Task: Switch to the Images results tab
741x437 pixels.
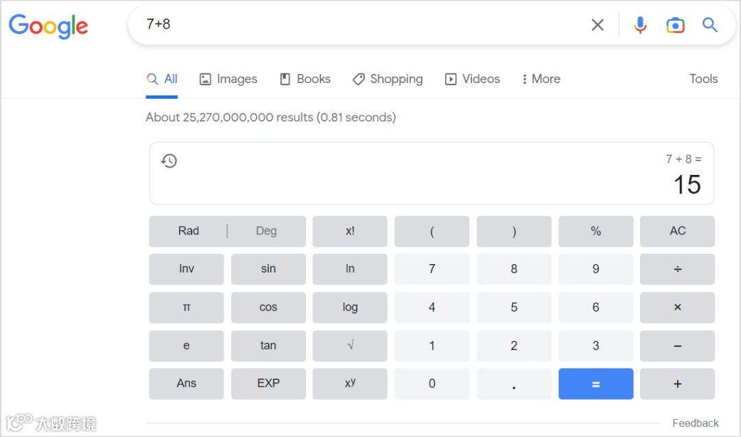Action: pos(228,79)
